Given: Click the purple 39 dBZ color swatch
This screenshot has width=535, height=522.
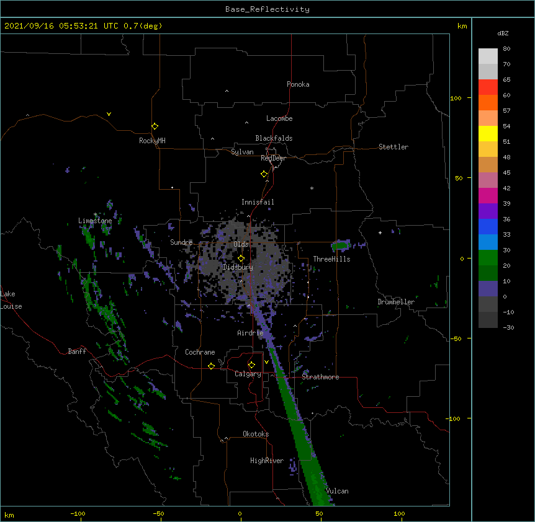Looking at the screenshot, I should (x=488, y=211).
